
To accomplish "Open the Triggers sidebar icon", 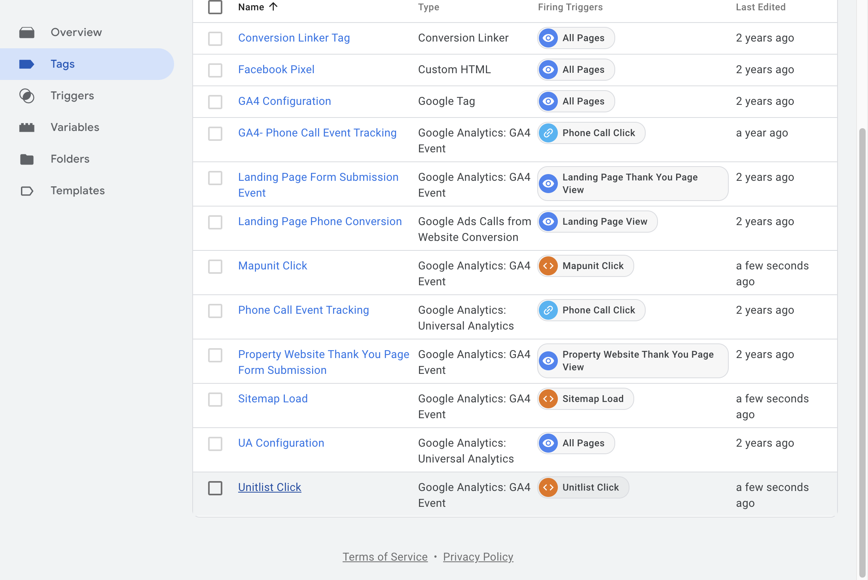I will 27,96.
